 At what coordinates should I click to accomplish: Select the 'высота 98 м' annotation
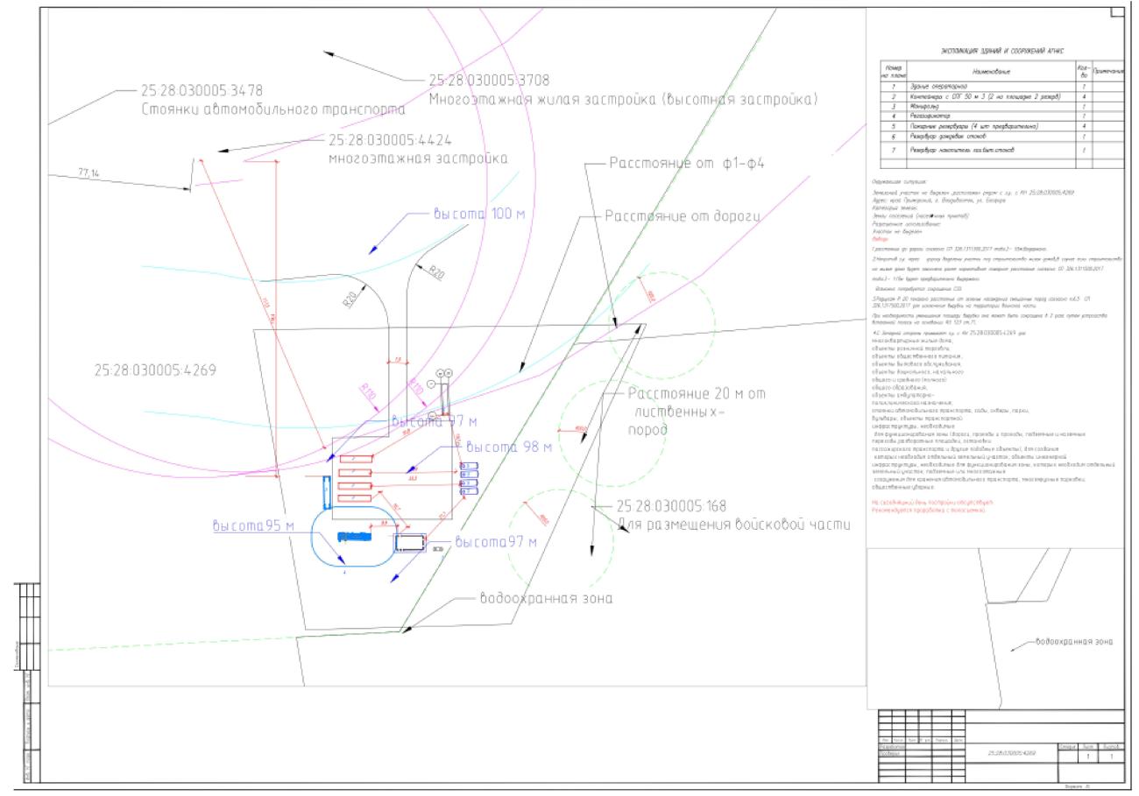coord(509,447)
